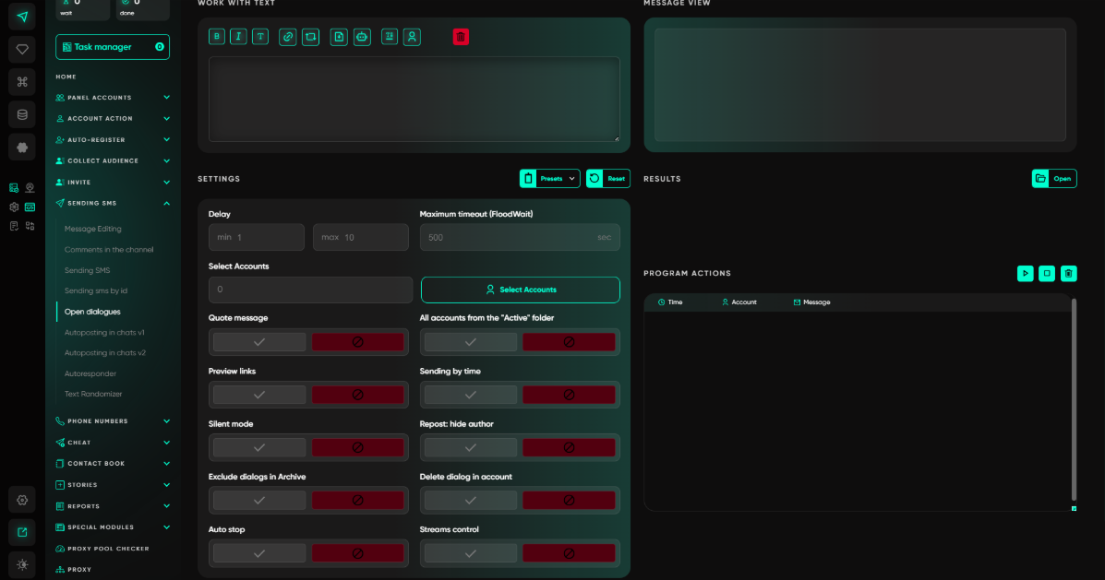Click the external link icon in left rail
This screenshot has height=580, width=1105.
tap(22, 532)
